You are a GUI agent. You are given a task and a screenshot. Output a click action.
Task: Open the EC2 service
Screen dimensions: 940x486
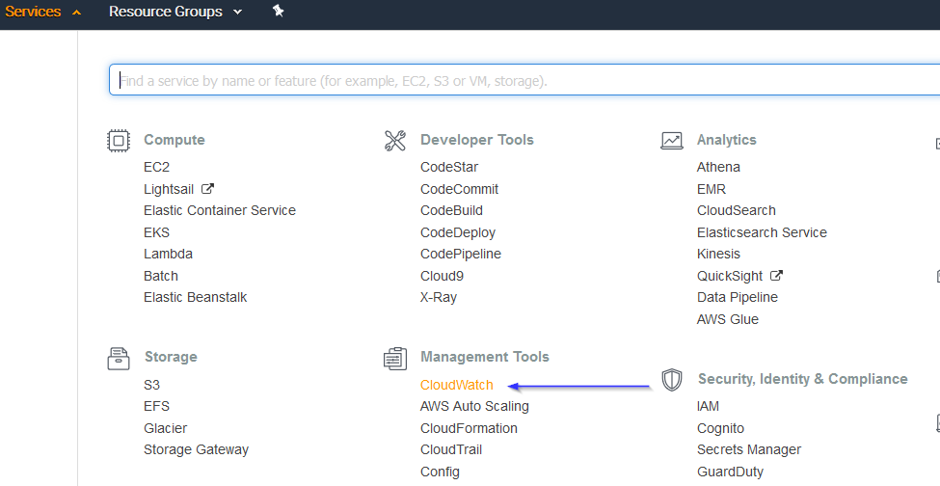(156, 167)
